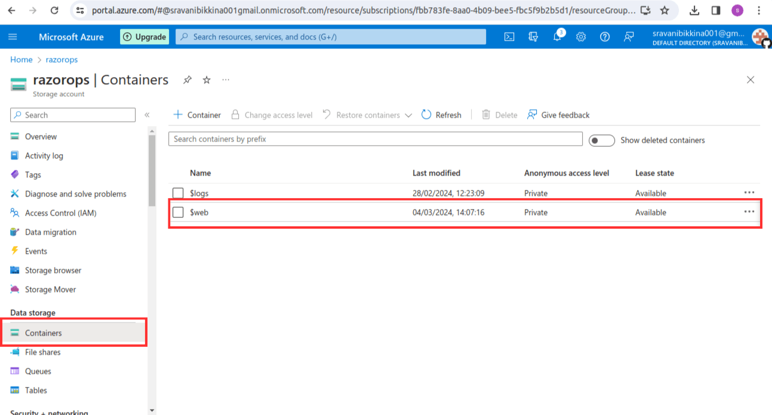Viewport: 772px width, 415px height.
Task: Expand the Restore containers dropdown
Action: (x=408, y=115)
